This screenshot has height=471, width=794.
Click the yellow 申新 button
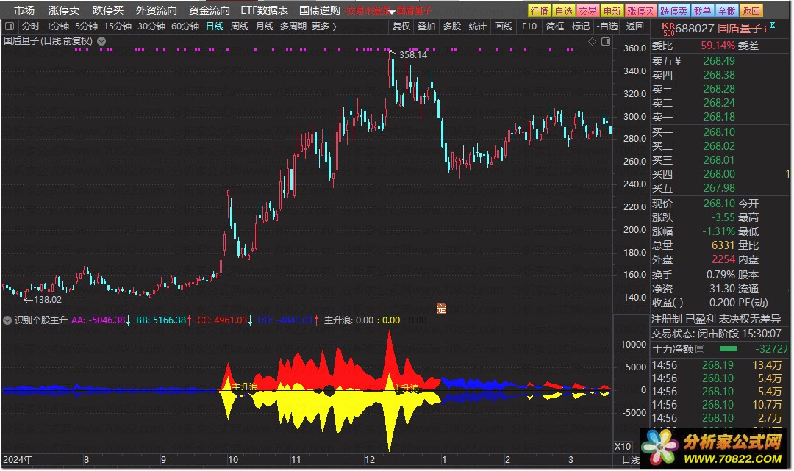coord(612,10)
